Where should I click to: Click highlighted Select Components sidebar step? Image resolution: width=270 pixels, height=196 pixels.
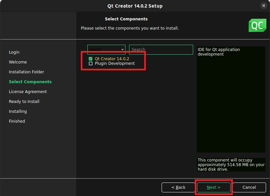[30, 82]
